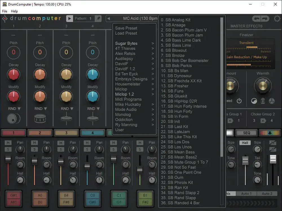This screenshot has width=282, height=211.
Task: Select channel 4 blue button
Action: (92, 133)
